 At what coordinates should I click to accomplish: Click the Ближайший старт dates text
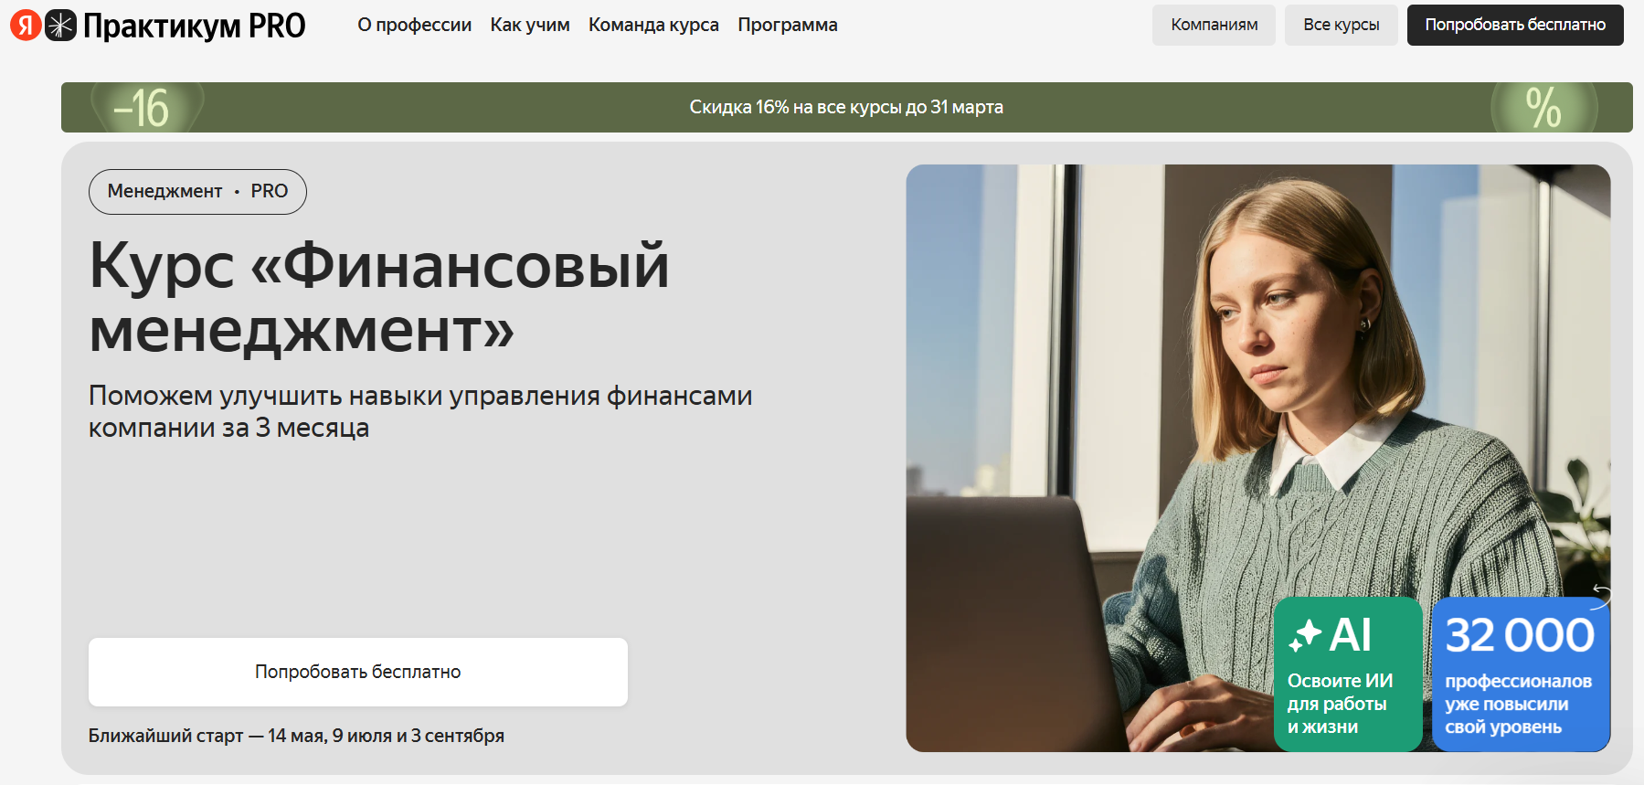click(x=296, y=736)
